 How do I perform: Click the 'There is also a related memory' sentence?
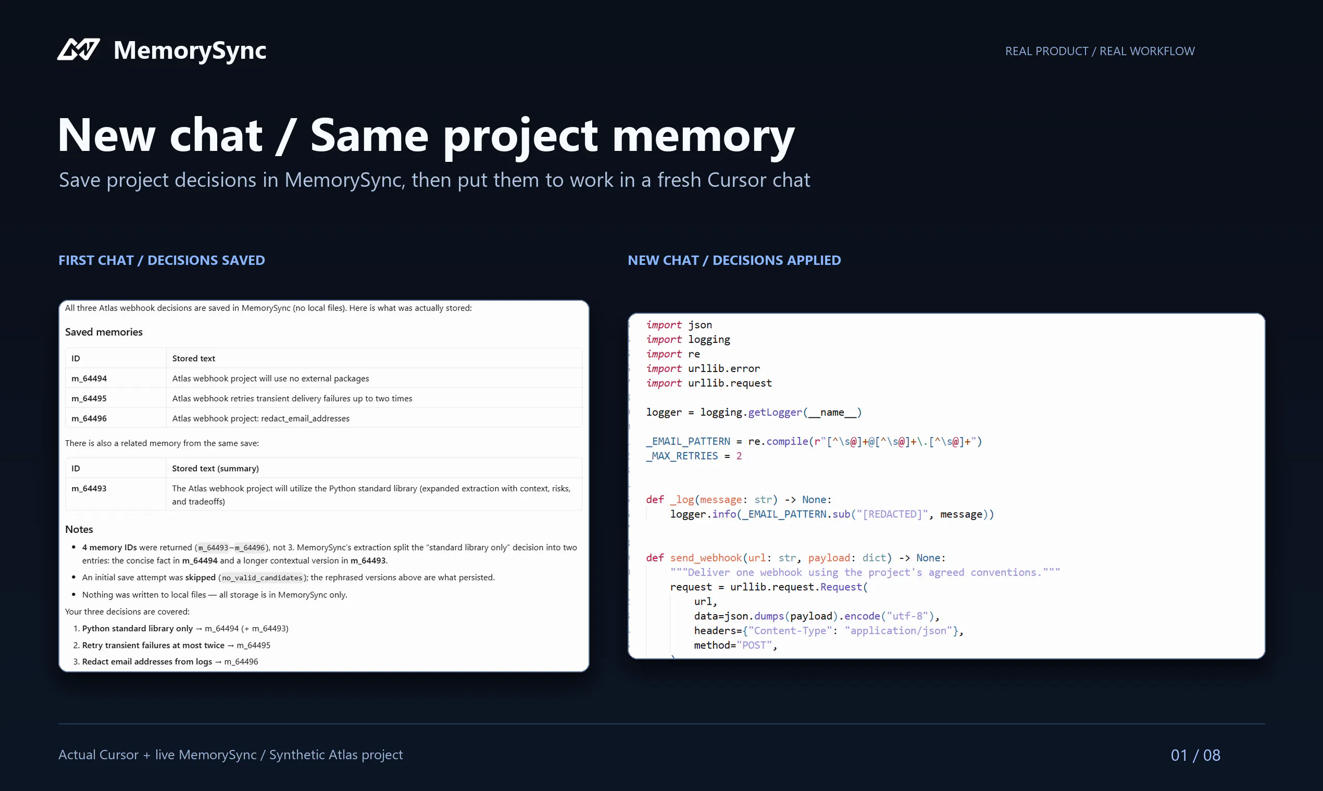(x=162, y=443)
